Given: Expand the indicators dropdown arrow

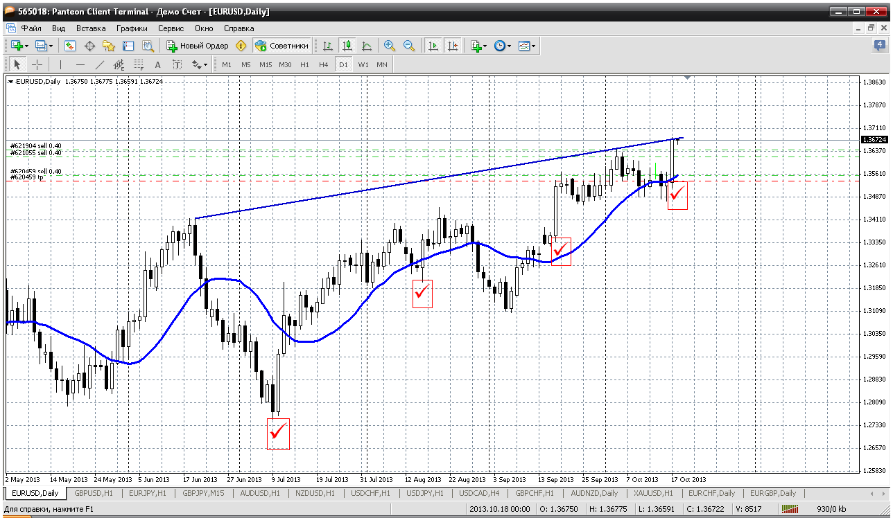Looking at the screenshot, I should (485, 46).
